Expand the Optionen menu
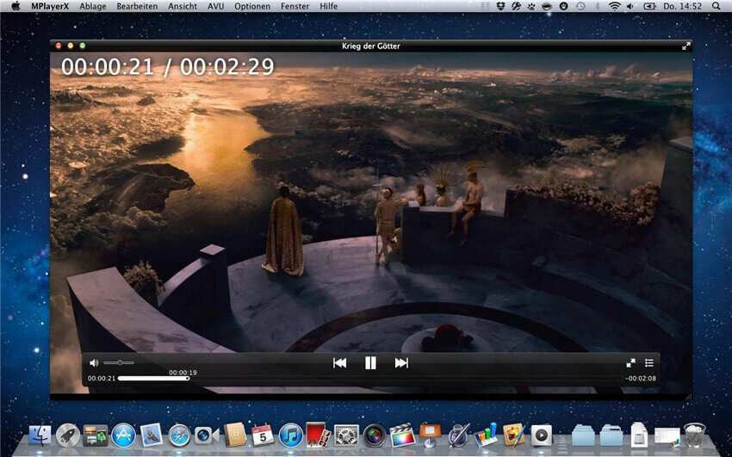732x457 pixels. (x=252, y=7)
